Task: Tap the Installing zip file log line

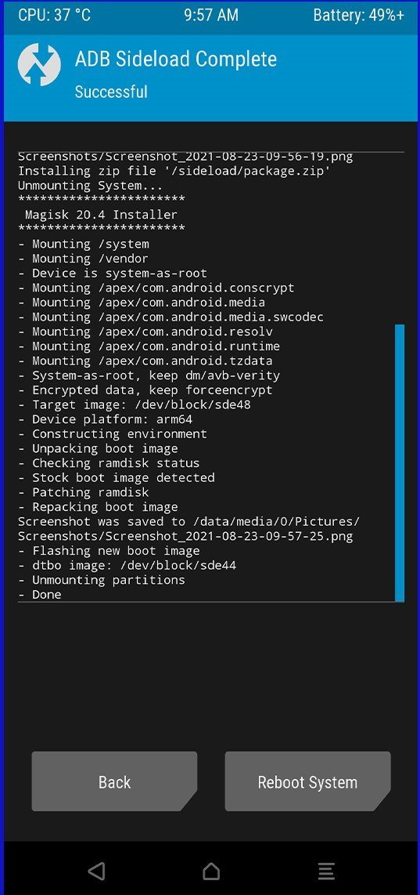Action: pyautogui.click(x=174, y=171)
